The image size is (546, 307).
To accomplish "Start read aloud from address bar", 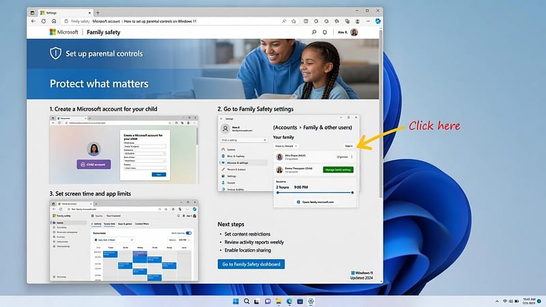I will [x=284, y=21].
